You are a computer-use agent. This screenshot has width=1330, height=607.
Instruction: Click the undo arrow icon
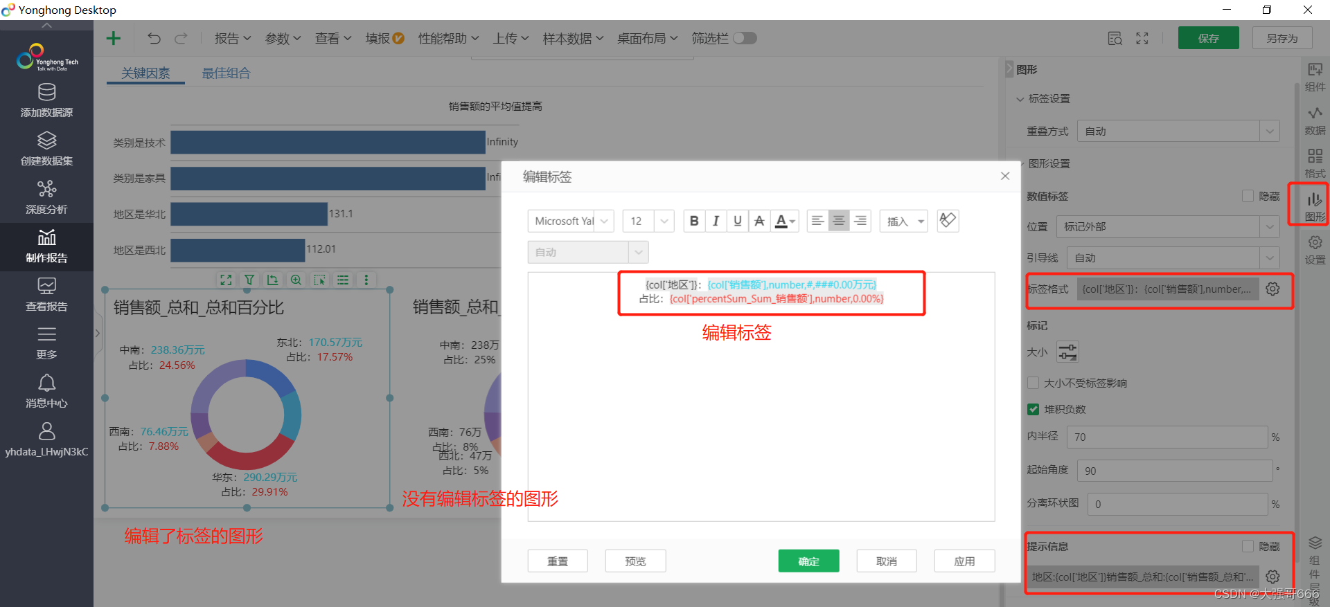154,38
